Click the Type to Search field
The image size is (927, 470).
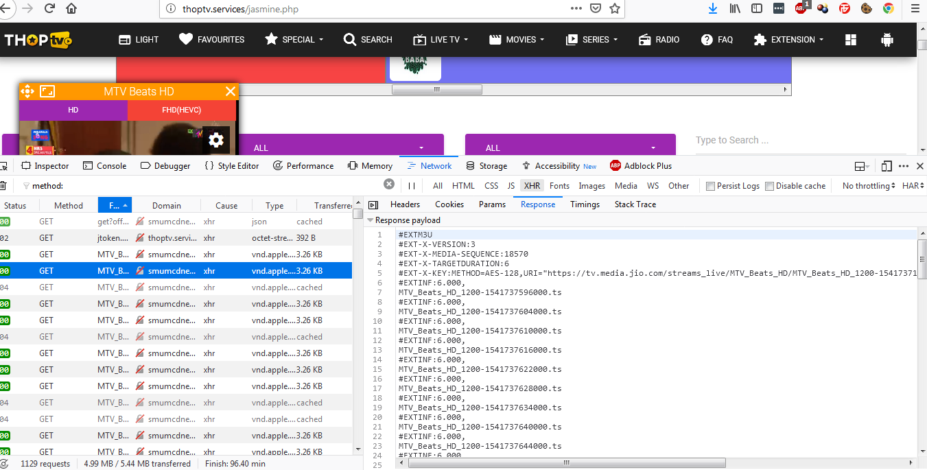pos(800,140)
